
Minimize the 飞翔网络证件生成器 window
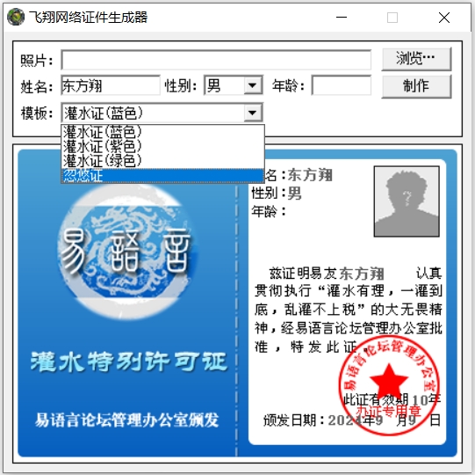342,18
